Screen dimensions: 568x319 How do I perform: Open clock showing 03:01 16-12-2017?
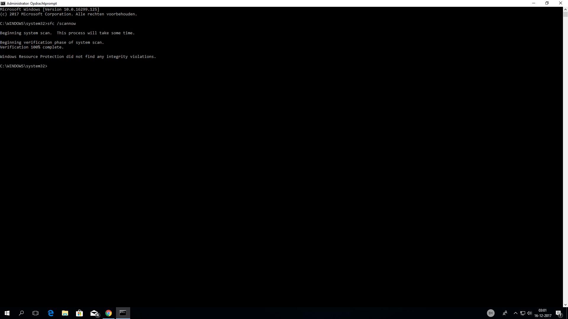(x=543, y=313)
